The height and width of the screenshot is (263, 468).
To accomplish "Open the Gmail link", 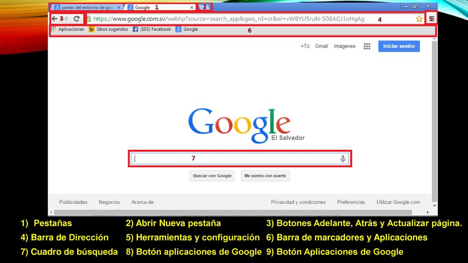I will (321, 46).
